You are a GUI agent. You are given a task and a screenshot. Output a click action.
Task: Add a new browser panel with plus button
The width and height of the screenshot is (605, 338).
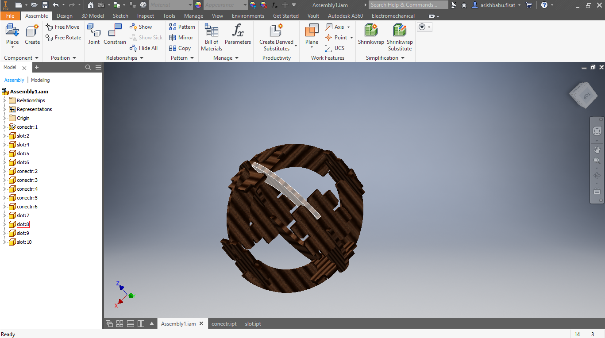[x=37, y=67]
